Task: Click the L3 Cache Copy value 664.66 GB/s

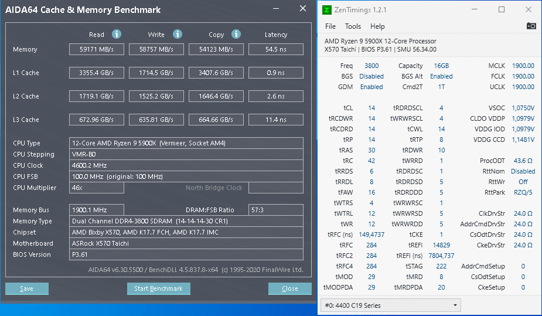Action: (x=216, y=120)
